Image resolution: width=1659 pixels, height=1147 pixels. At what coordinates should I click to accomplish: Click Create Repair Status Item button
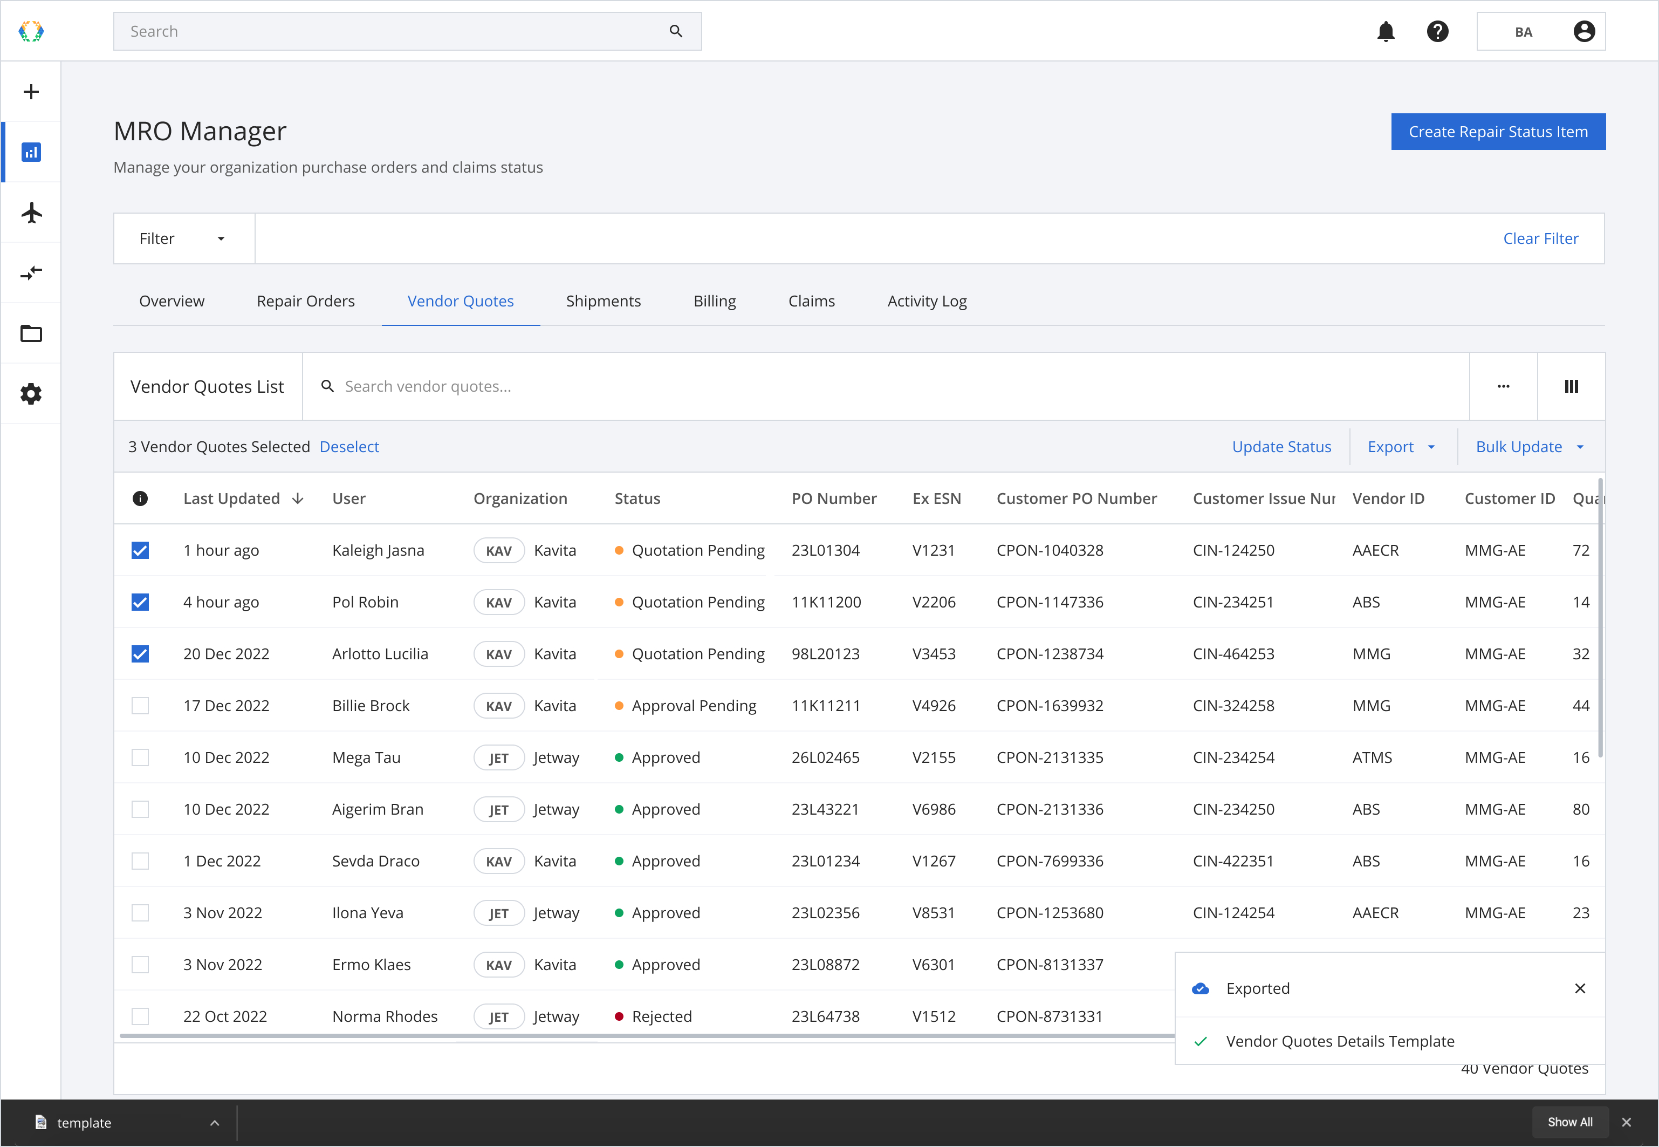pos(1498,132)
